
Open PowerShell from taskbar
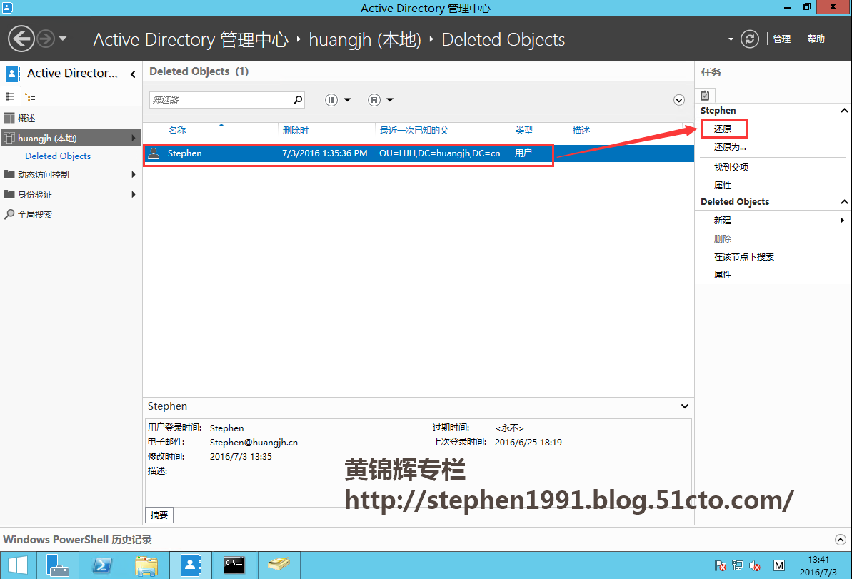tap(102, 565)
